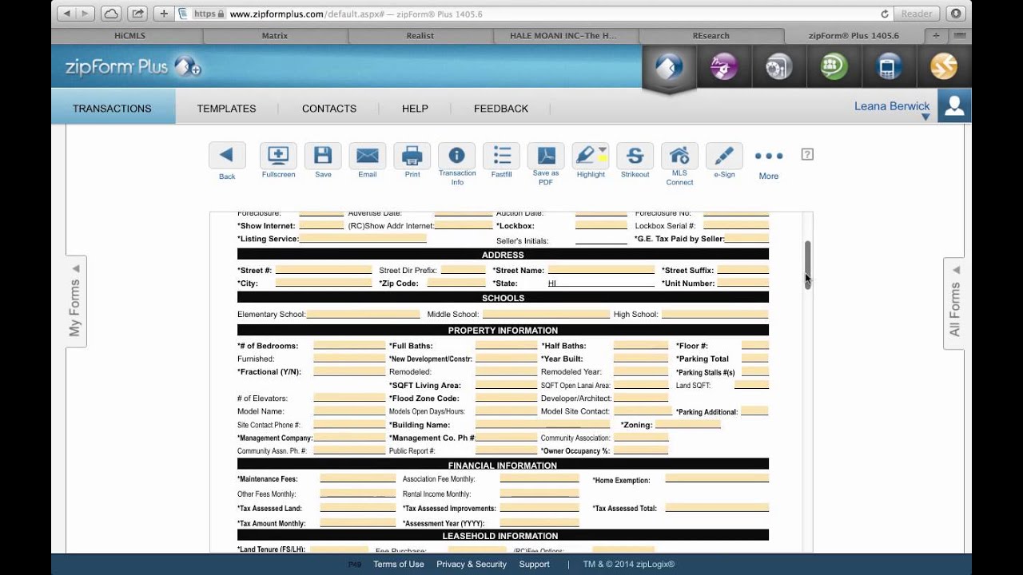1023x575 pixels.
Task: Open the TRANSACTIONS tab
Action: point(112,108)
